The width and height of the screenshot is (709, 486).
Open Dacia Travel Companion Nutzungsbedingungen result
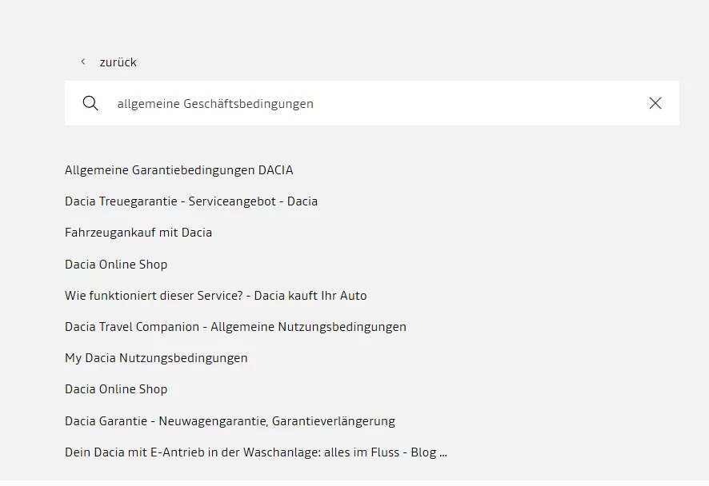(x=235, y=327)
